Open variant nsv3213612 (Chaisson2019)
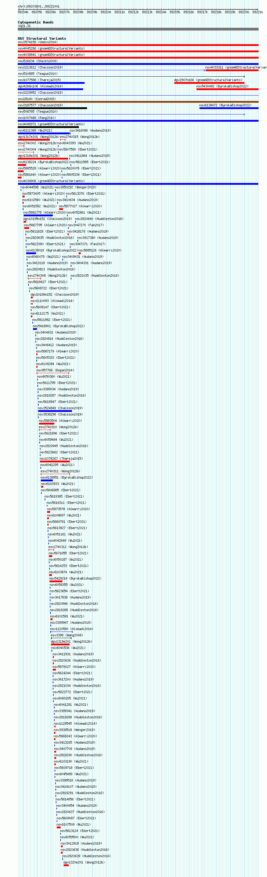 coord(40,67)
